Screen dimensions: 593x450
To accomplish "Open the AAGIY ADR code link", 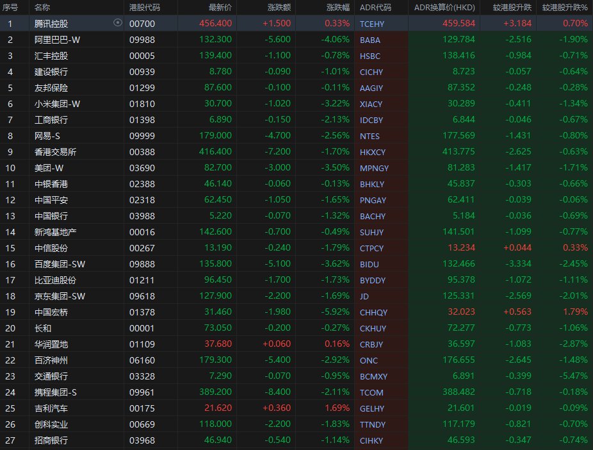I will point(371,88).
